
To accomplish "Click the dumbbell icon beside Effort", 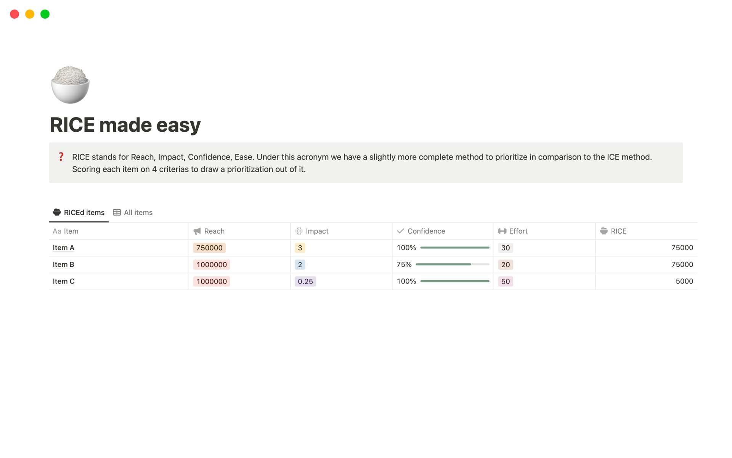I will pos(502,231).
